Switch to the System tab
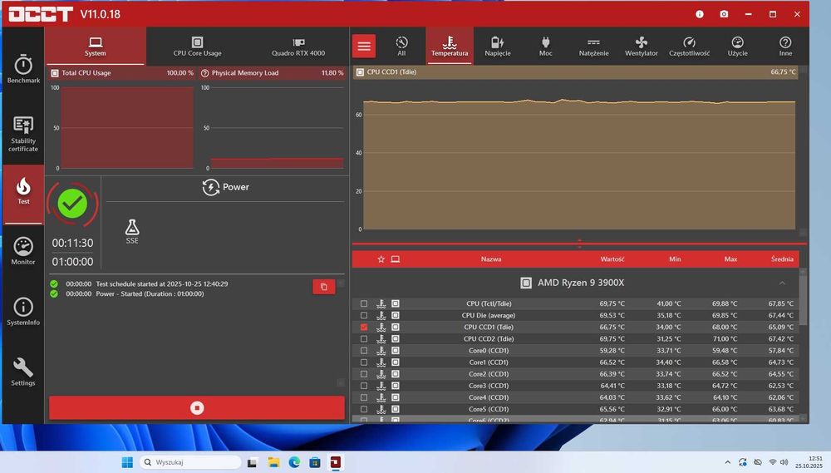 point(96,46)
